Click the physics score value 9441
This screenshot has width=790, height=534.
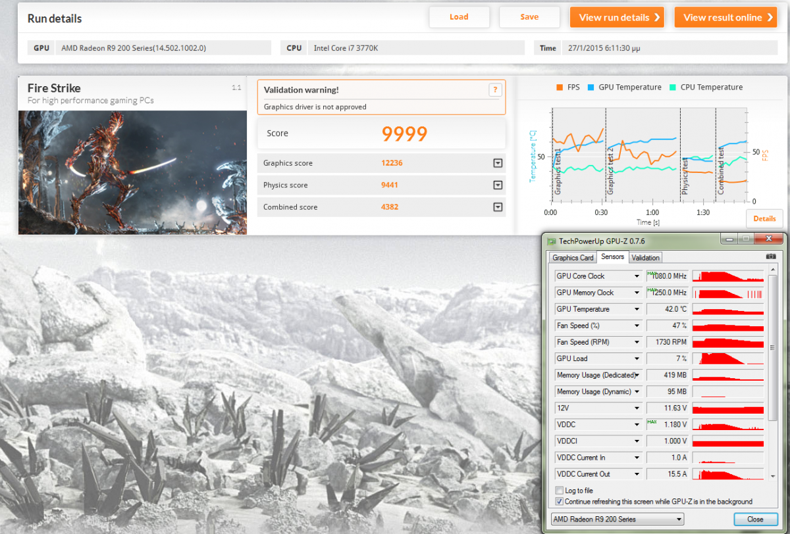click(x=390, y=185)
